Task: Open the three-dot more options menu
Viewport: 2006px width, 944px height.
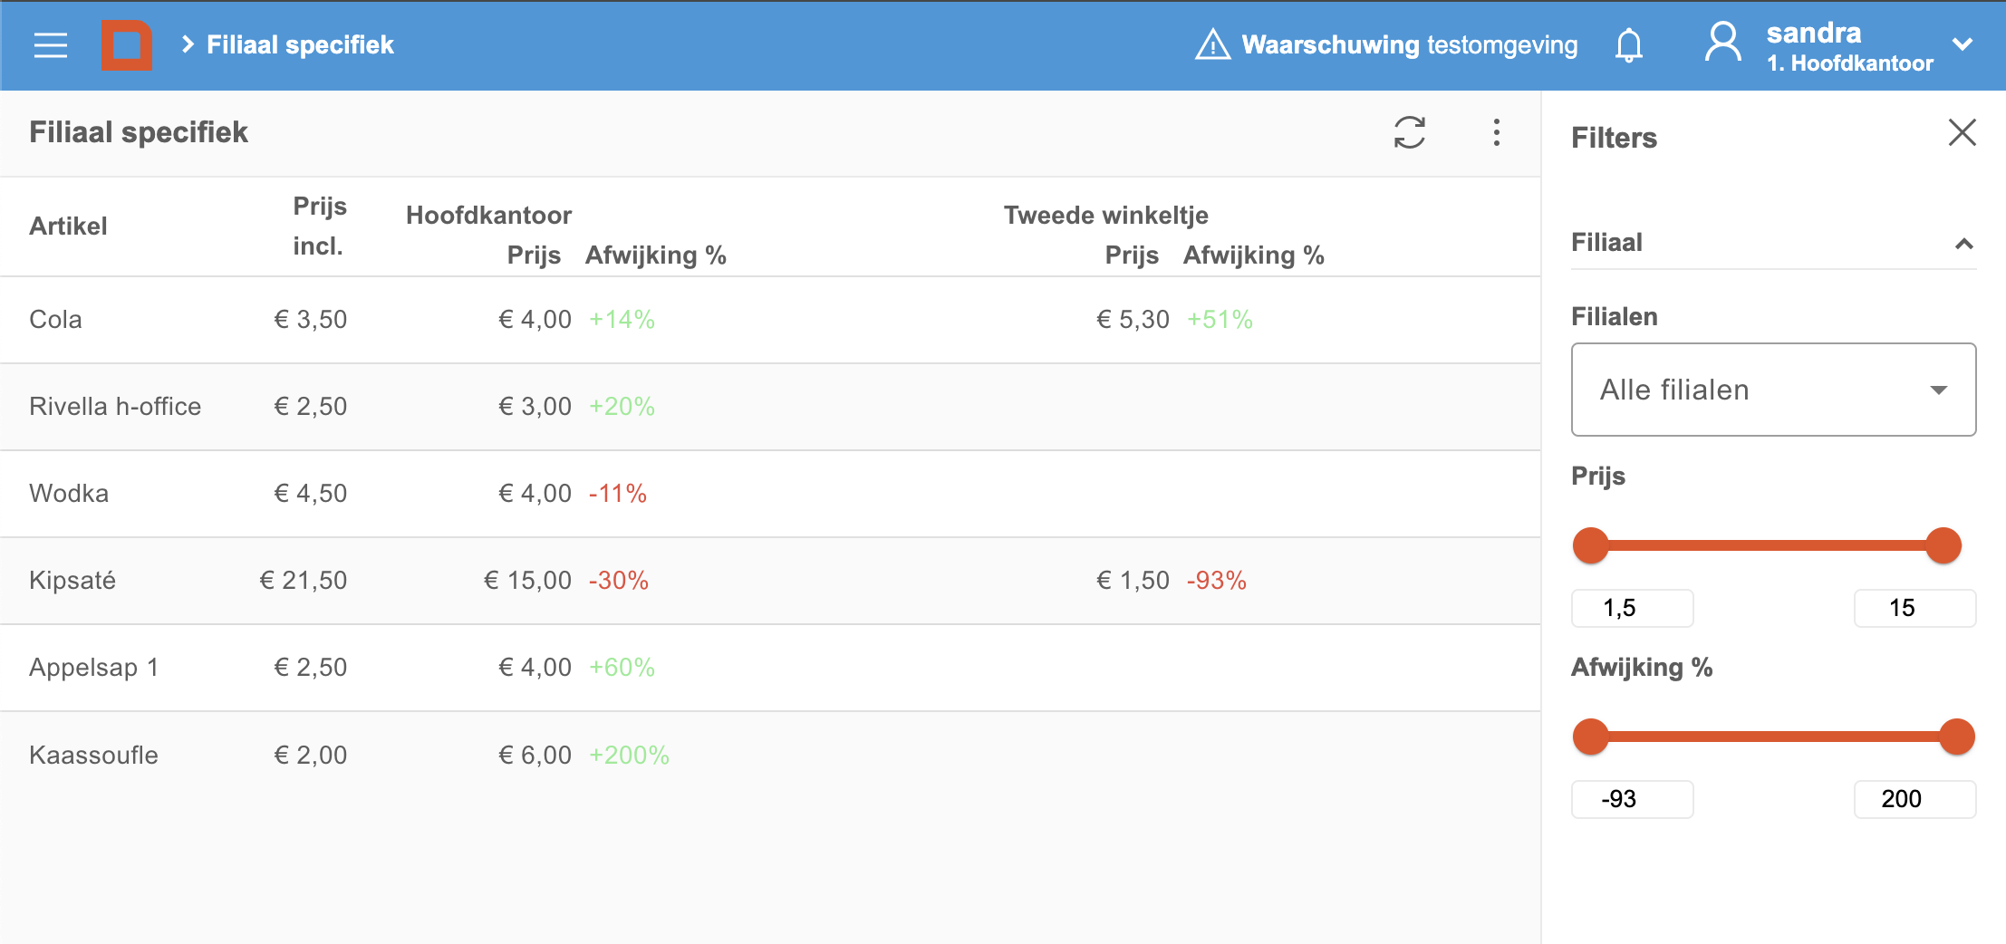Action: (x=1496, y=132)
